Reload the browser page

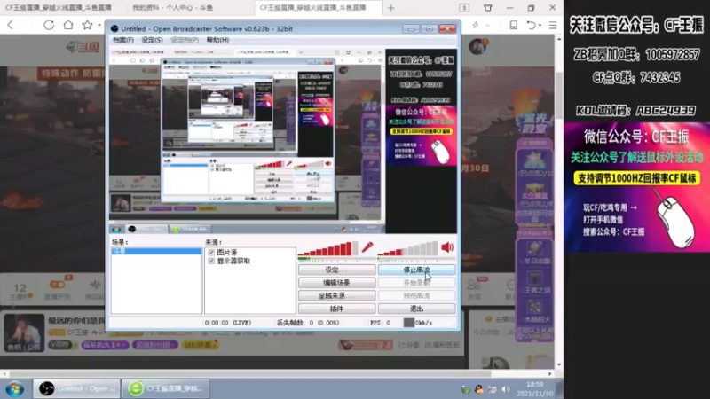49,25
